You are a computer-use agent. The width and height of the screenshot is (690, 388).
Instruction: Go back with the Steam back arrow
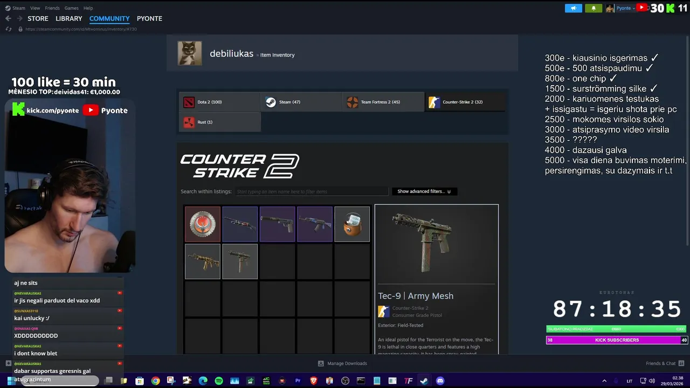(x=8, y=18)
